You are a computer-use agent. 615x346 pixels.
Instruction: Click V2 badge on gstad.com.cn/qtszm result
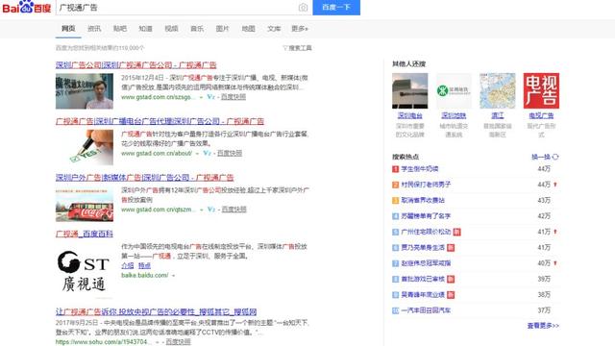[211, 210]
